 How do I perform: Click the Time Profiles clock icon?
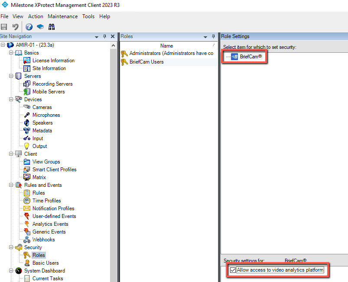[27, 201]
